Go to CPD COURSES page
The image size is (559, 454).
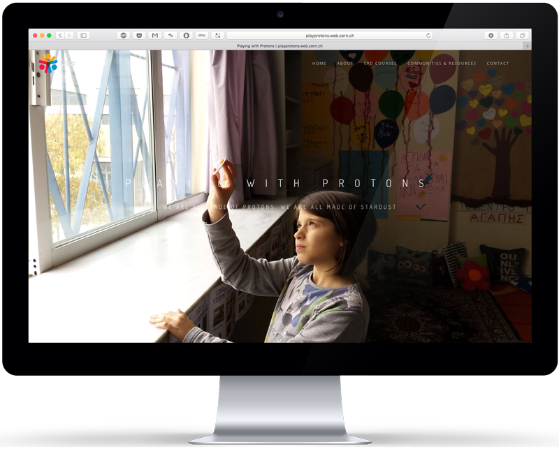point(380,64)
